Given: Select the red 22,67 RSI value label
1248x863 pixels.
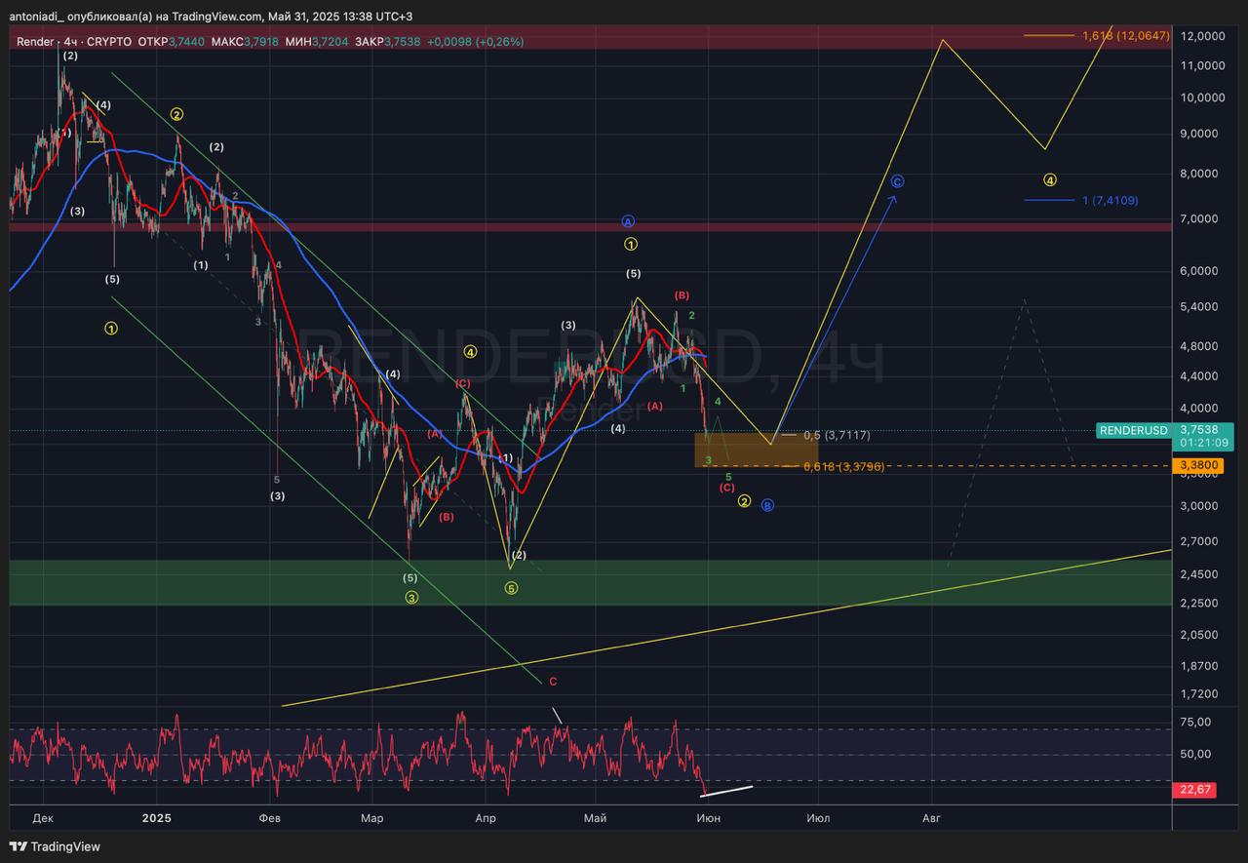Looking at the screenshot, I should click(1195, 790).
